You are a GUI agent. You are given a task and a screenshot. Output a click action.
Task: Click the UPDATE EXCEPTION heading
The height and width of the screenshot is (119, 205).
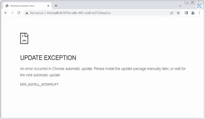48,58
